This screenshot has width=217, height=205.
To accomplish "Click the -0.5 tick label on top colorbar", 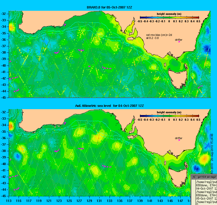I will coord(139,21).
